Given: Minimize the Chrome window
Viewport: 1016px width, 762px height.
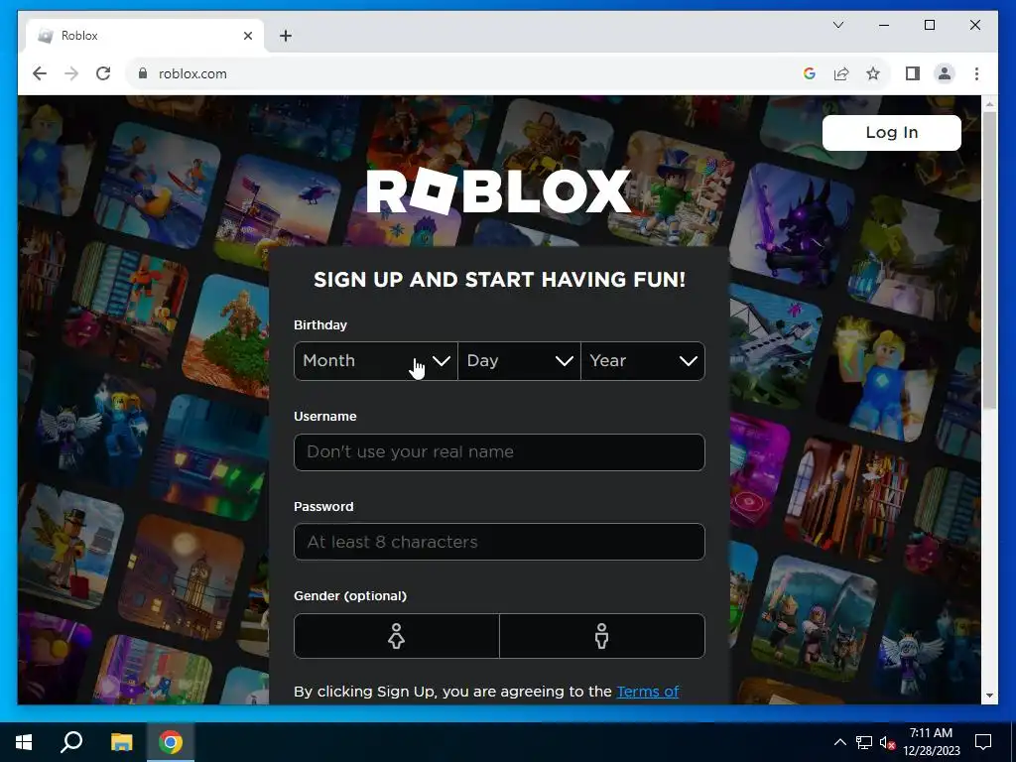Looking at the screenshot, I should 884,25.
